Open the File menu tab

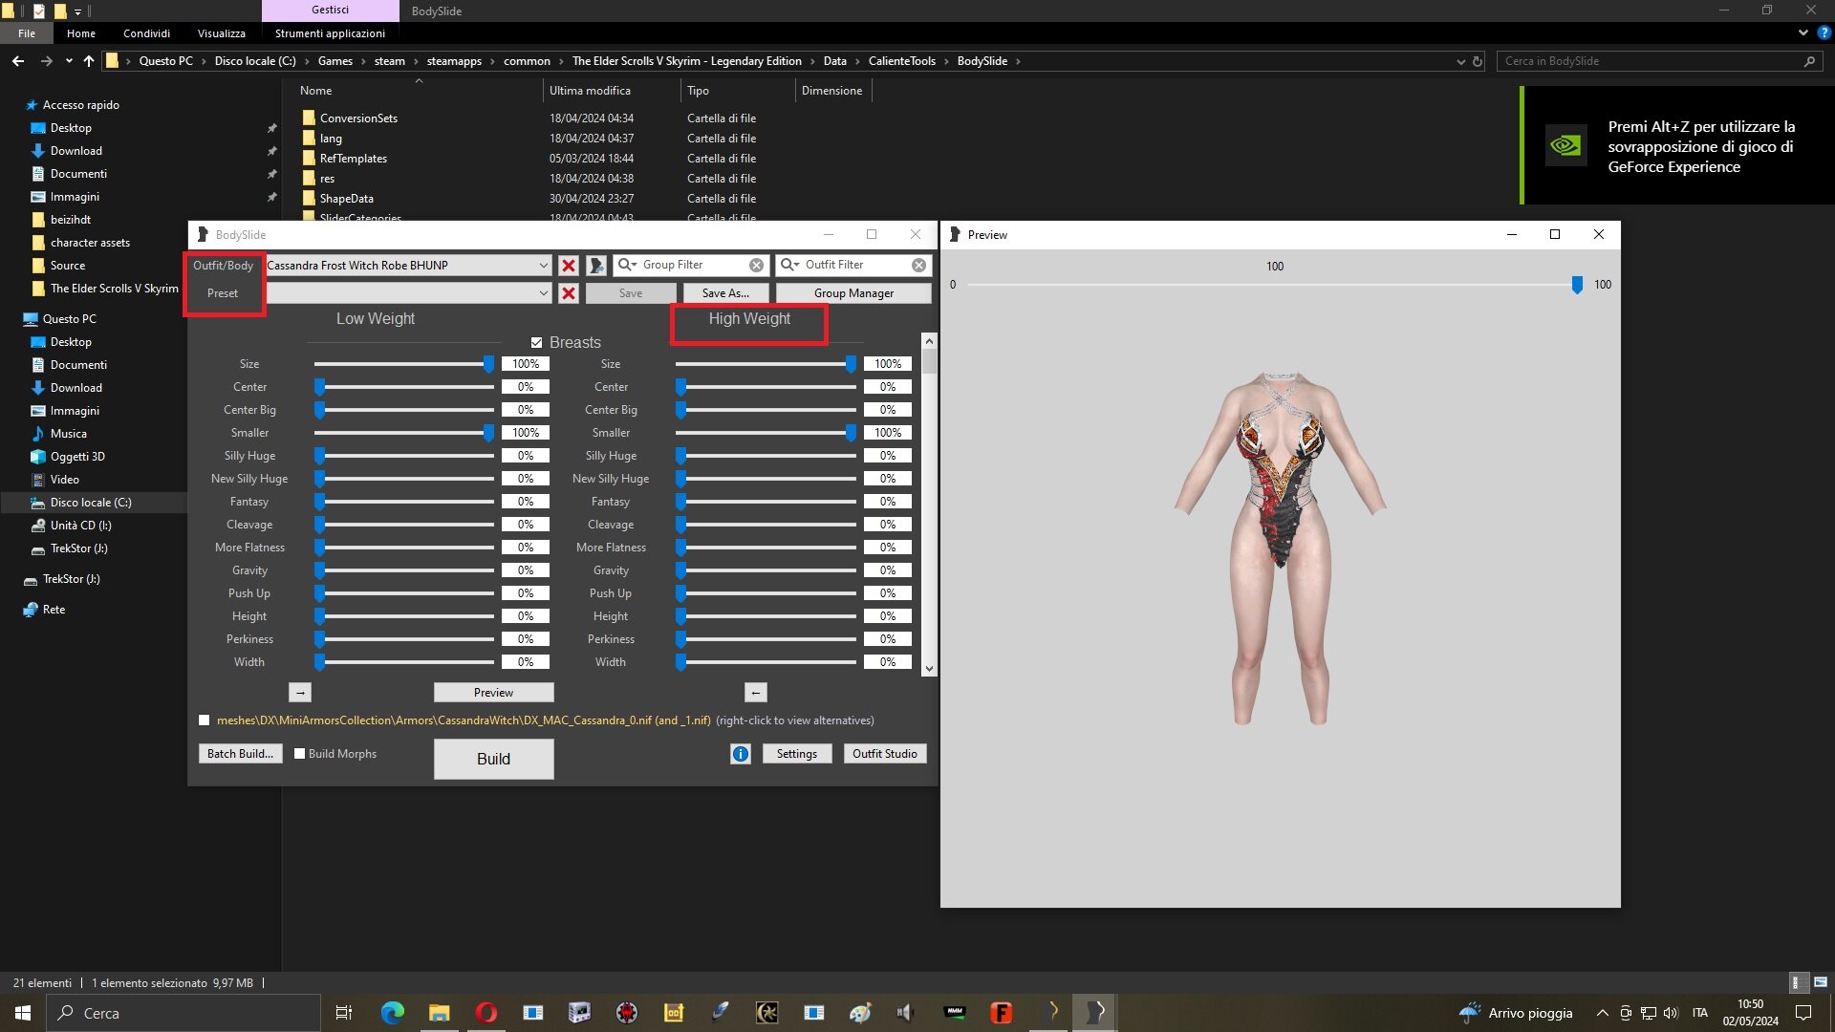click(x=27, y=33)
